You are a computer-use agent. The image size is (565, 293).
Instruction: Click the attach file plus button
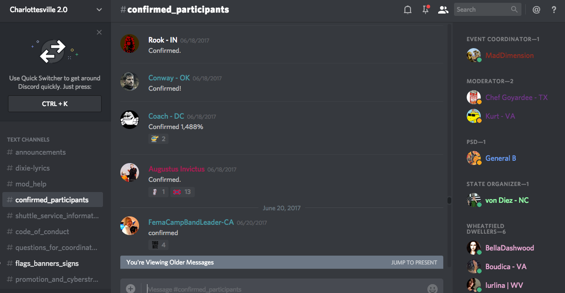click(131, 288)
